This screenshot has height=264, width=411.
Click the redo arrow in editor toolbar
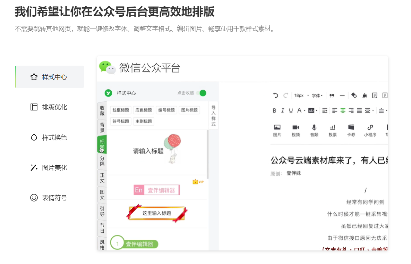[x=286, y=95]
